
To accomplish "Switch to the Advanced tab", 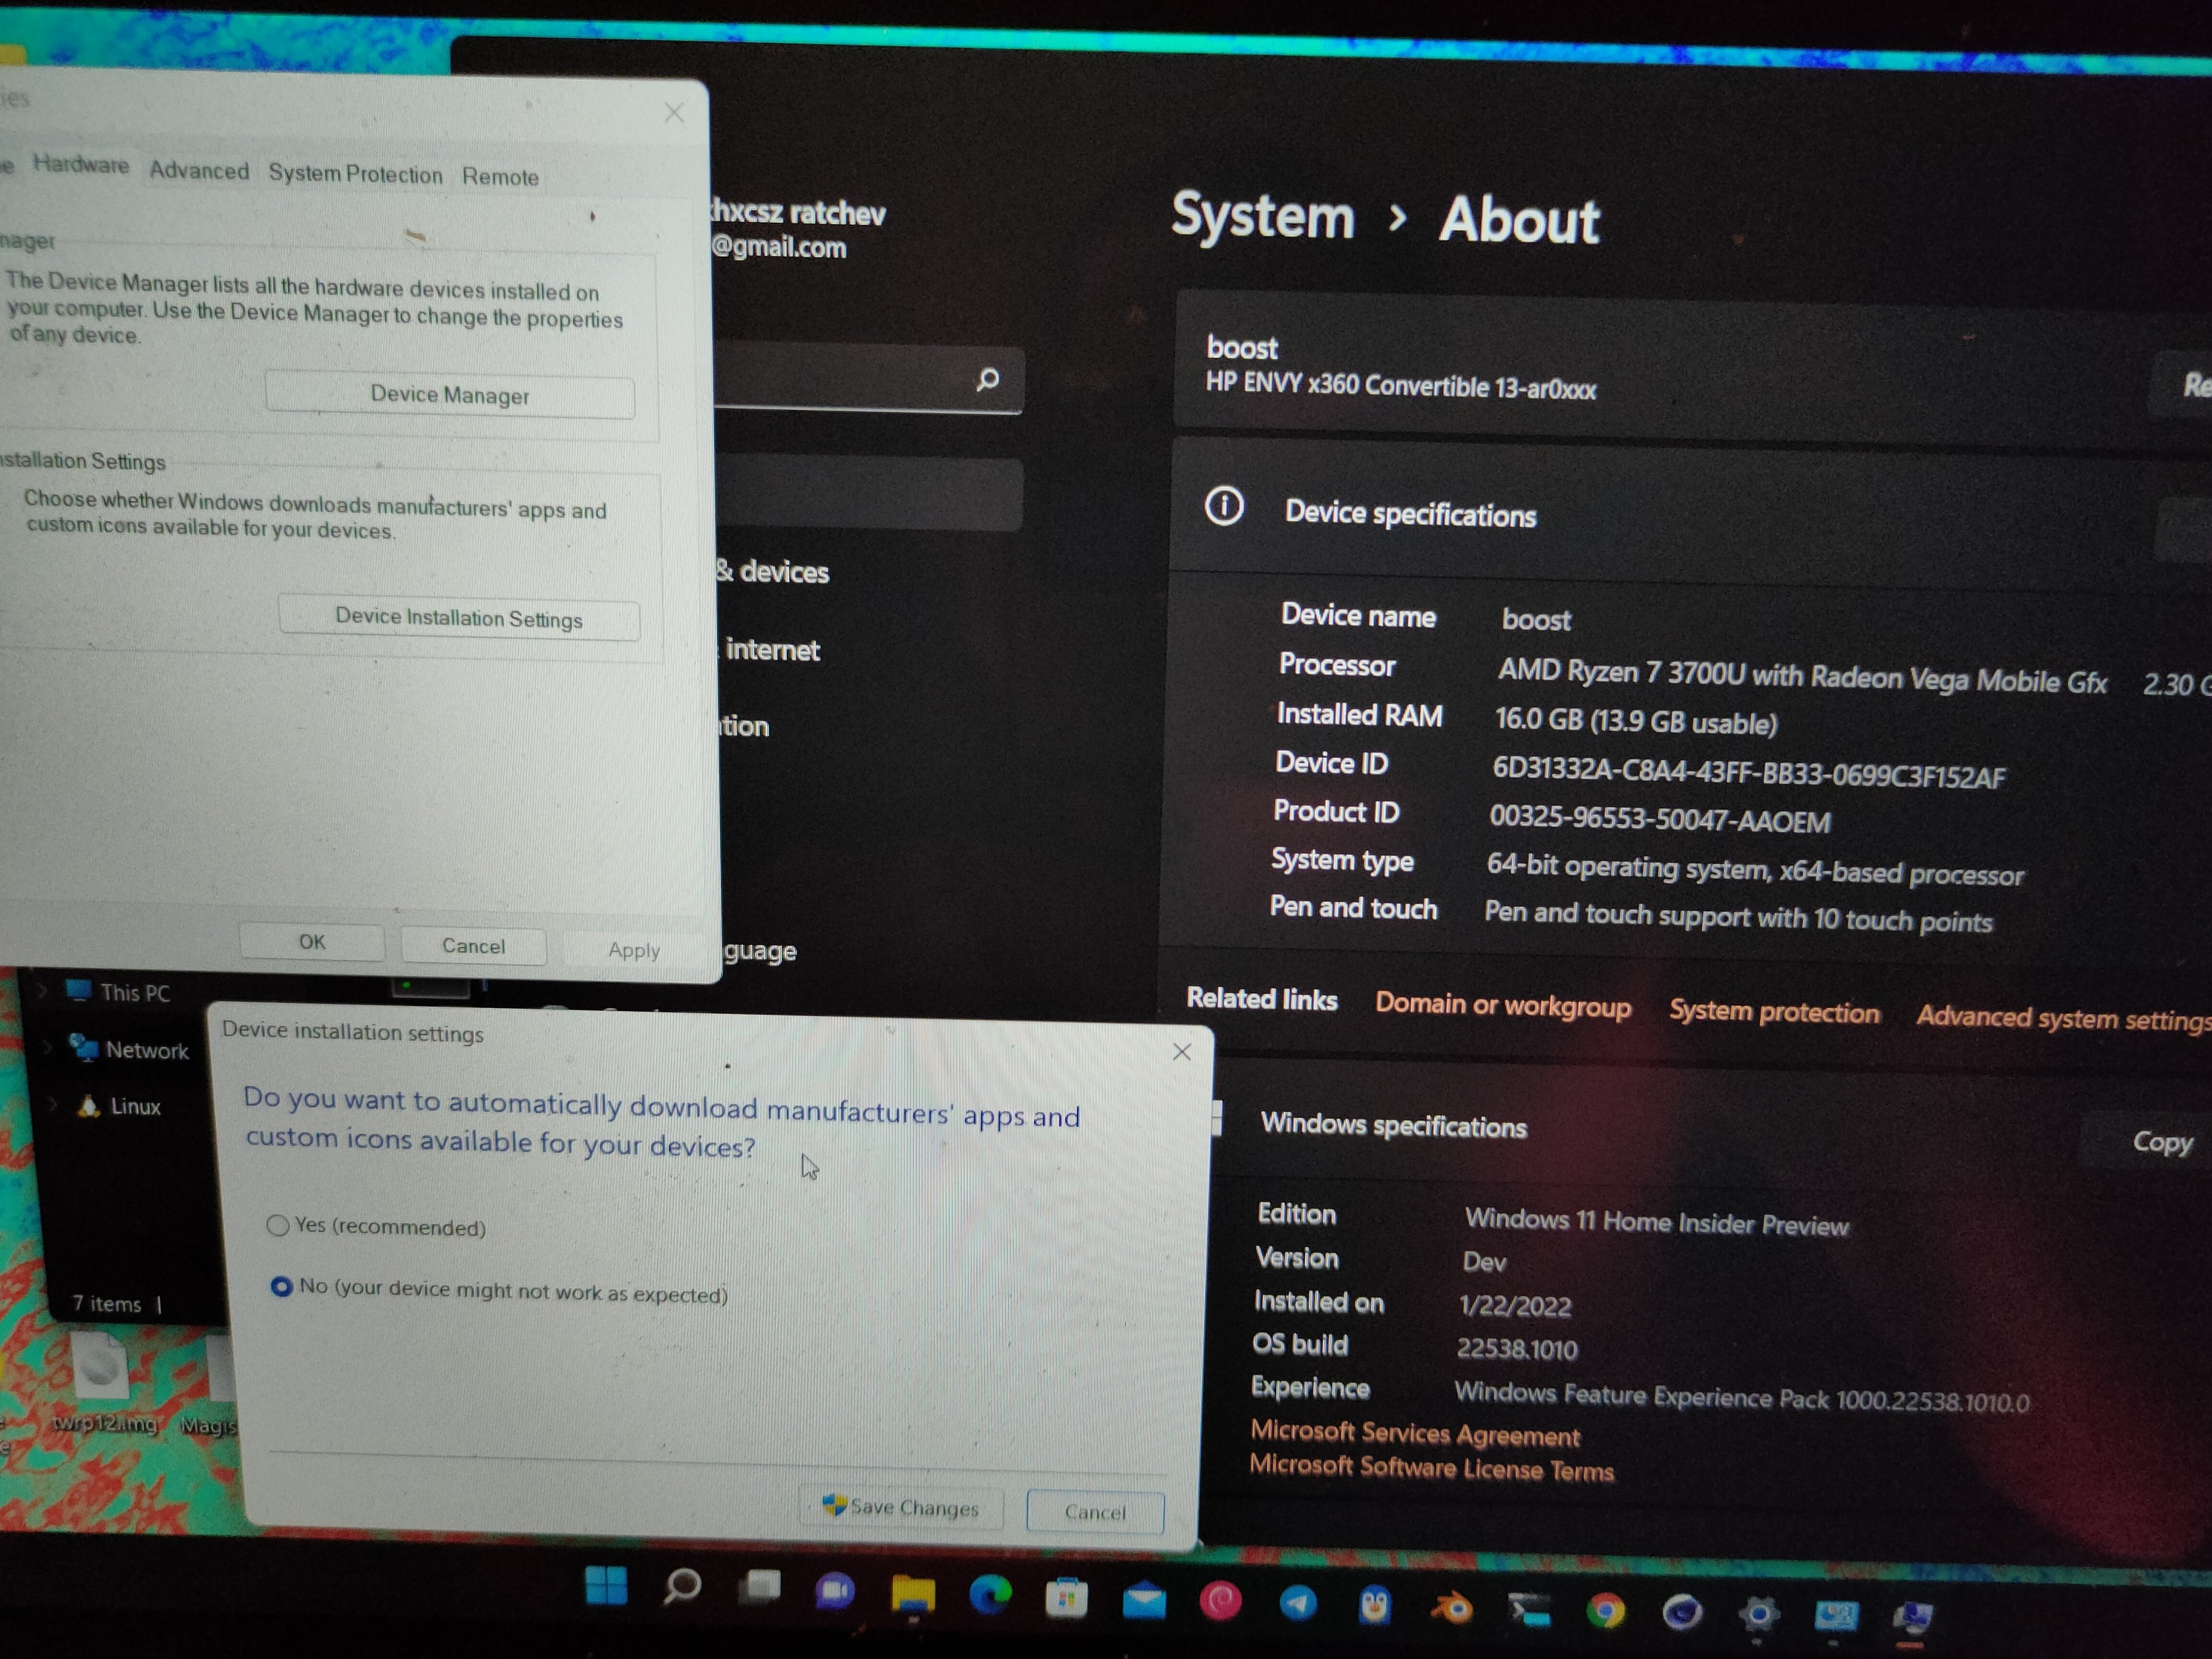I will coord(199,170).
